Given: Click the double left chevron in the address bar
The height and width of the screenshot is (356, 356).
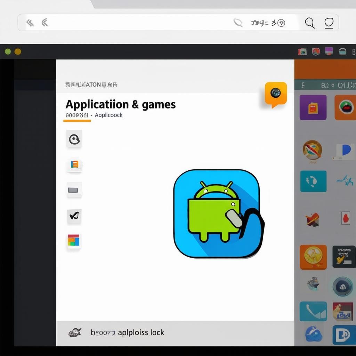Looking at the screenshot, I should tap(30, 23).
